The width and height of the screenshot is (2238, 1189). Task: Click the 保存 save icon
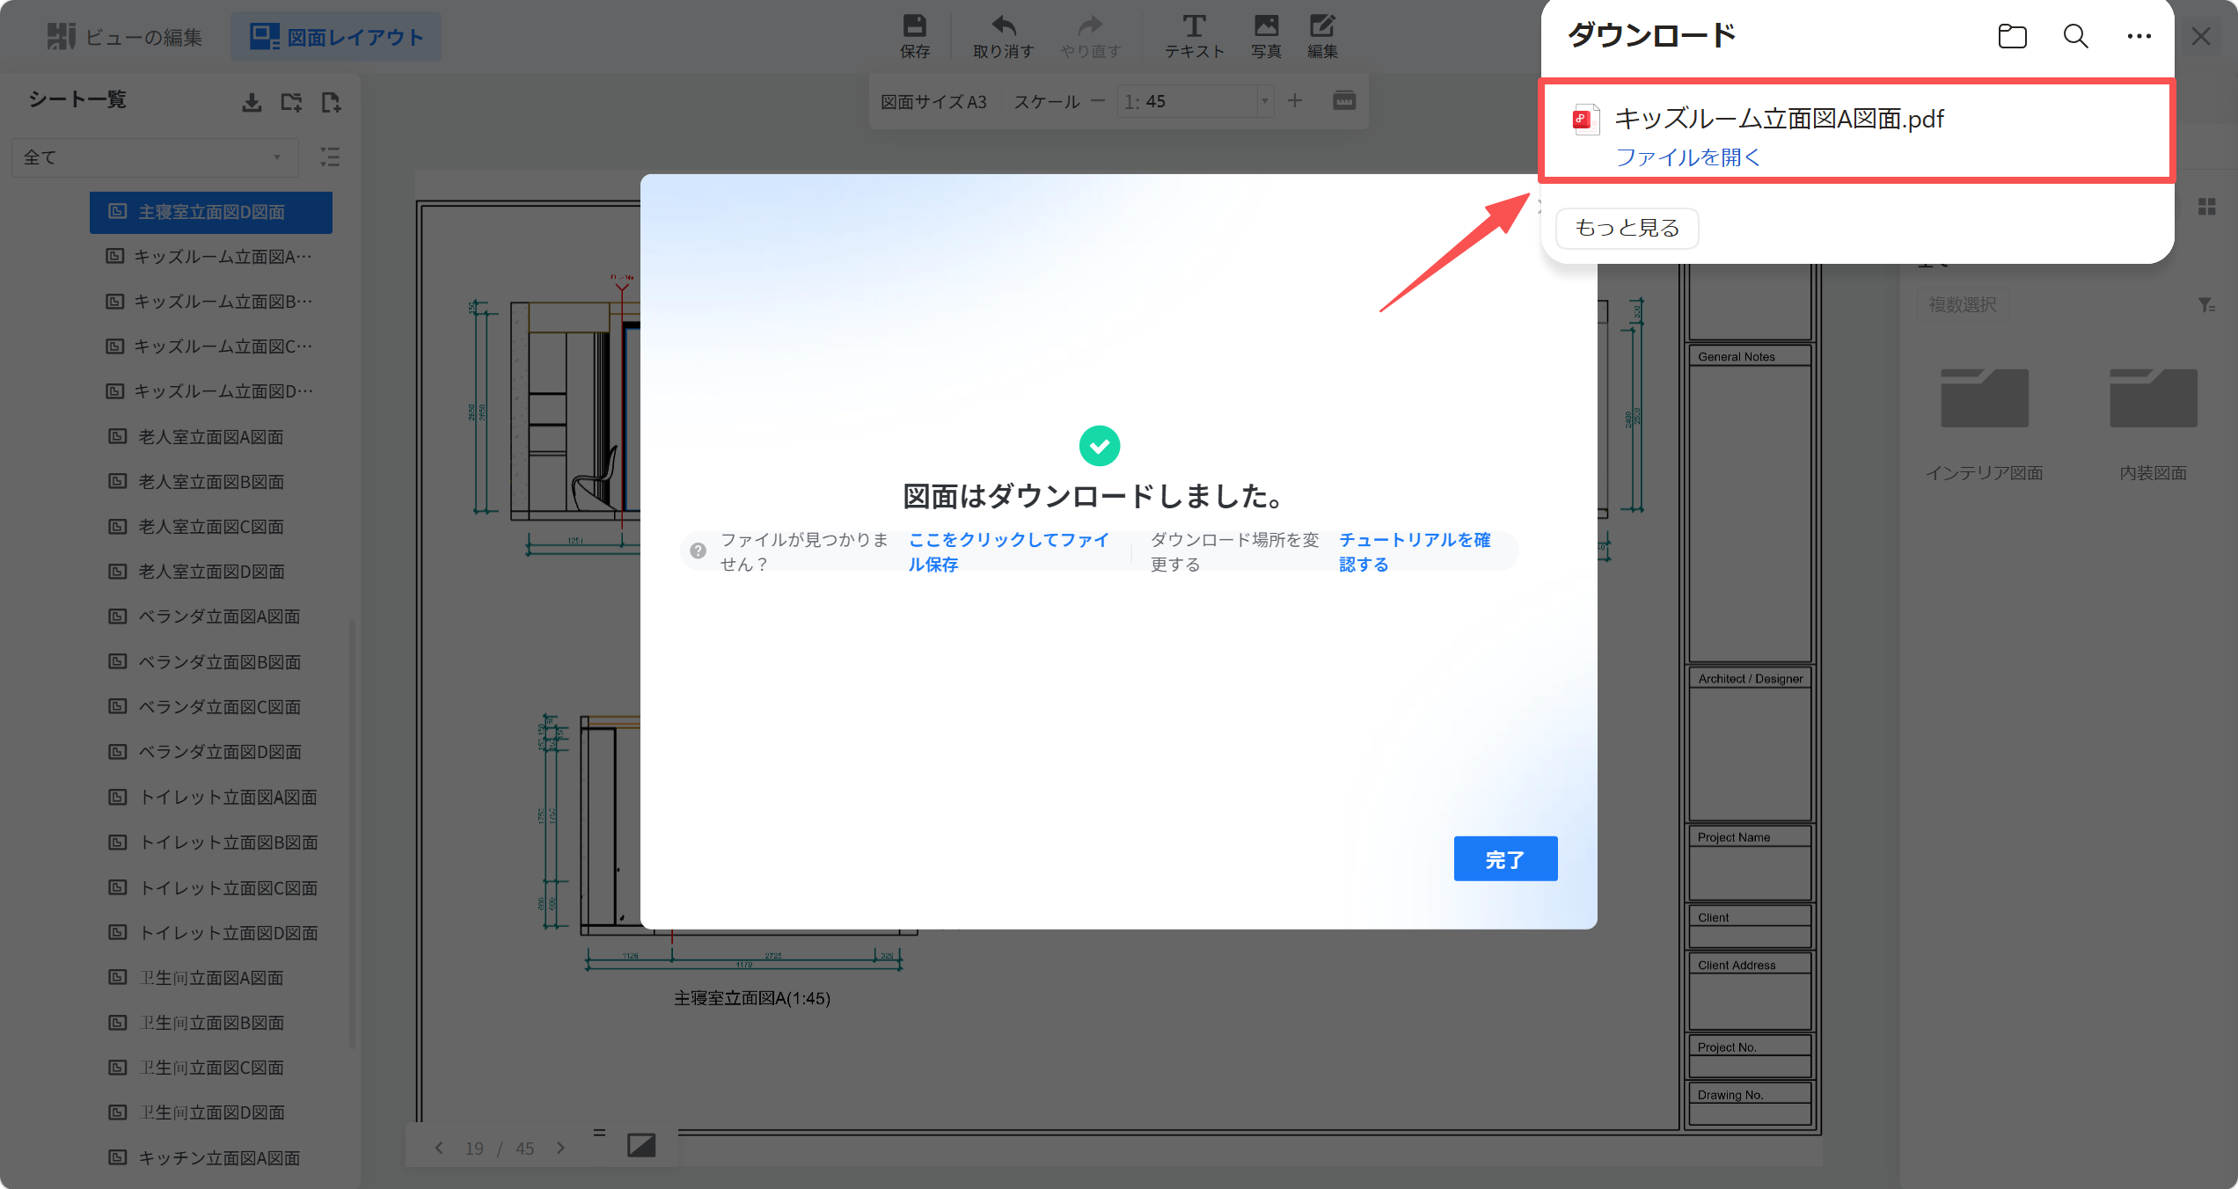pos(915,36)
